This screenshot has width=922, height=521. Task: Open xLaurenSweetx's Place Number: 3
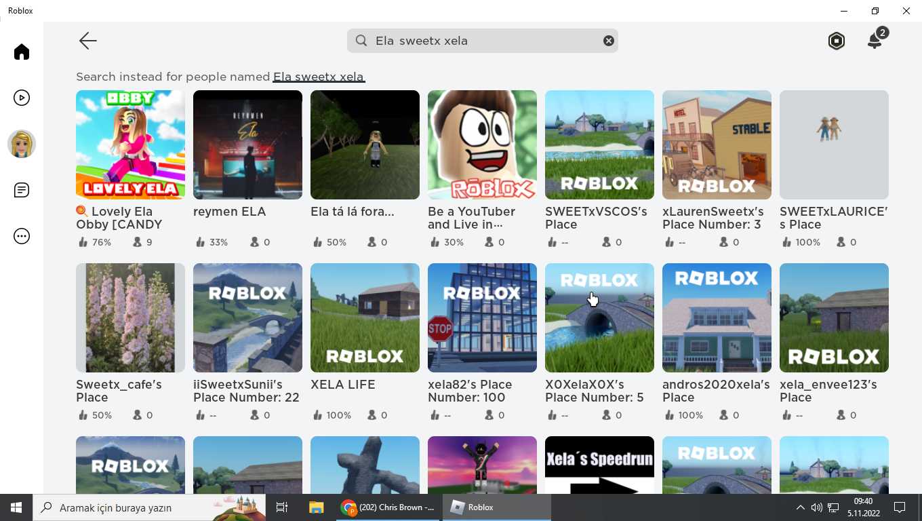pos(717,144)
